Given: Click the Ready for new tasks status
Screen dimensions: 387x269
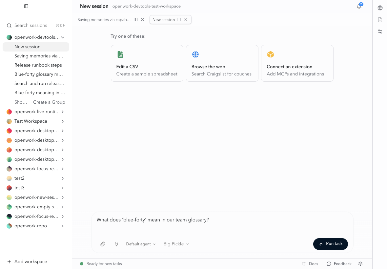Looking at the screenshot, I should (x=101, y=264).
